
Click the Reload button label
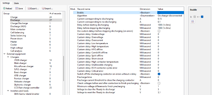[9, 8]
